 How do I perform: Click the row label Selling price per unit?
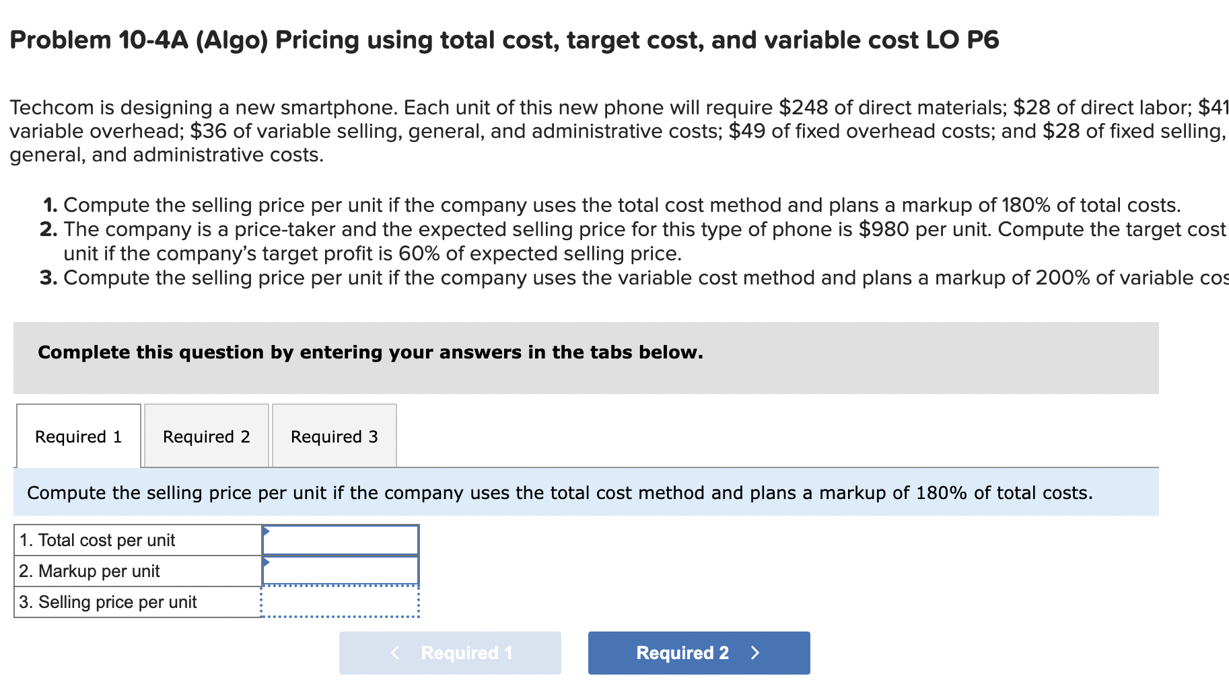(x=108, y=602)
